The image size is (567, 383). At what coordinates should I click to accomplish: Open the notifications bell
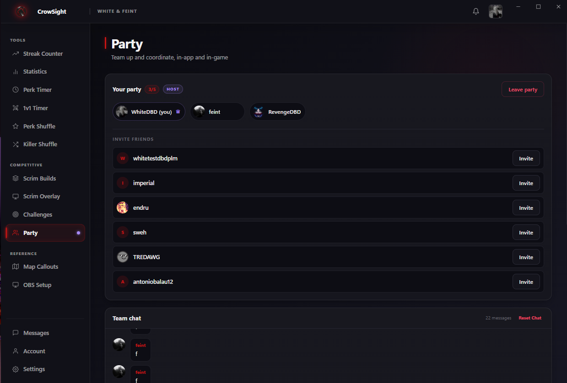[476, 11]
